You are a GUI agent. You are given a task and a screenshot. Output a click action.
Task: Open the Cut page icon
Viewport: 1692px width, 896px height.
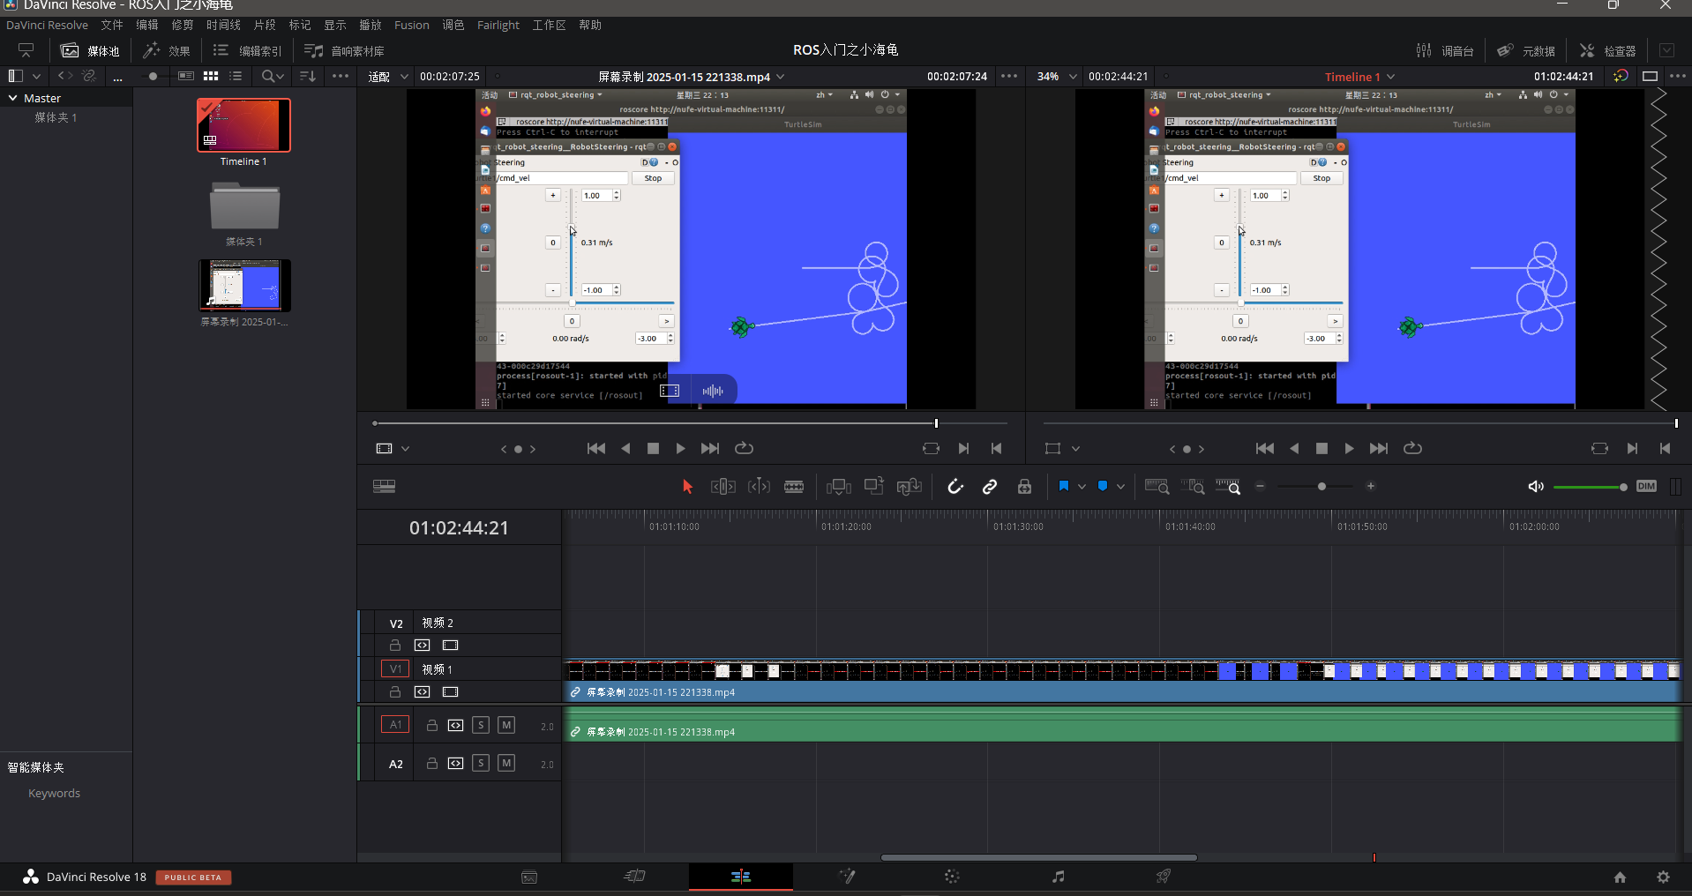click(635, 877)
